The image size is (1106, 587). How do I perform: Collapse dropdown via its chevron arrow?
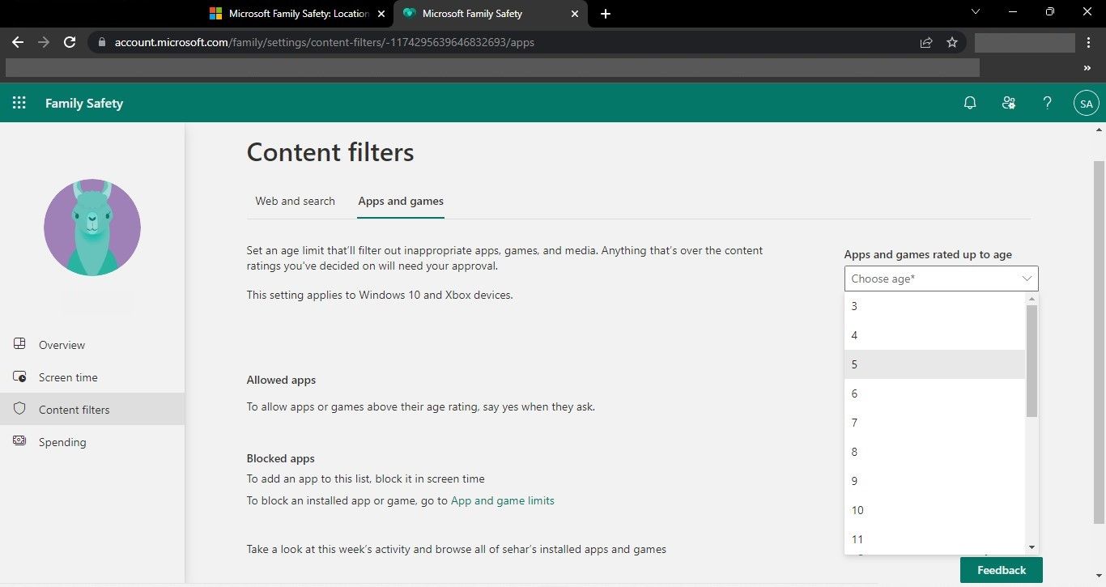pos(1027,279)
